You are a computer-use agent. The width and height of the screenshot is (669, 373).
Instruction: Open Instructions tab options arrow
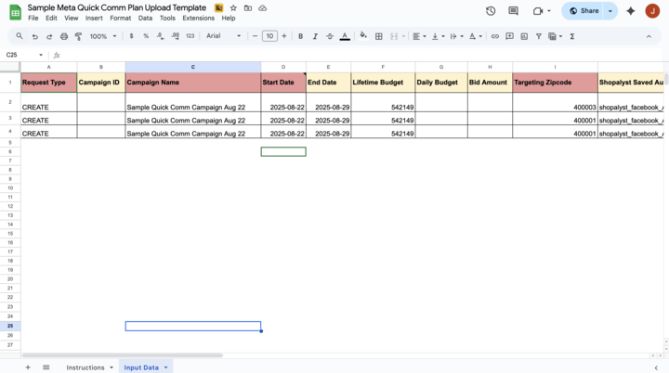pos(111,367)
